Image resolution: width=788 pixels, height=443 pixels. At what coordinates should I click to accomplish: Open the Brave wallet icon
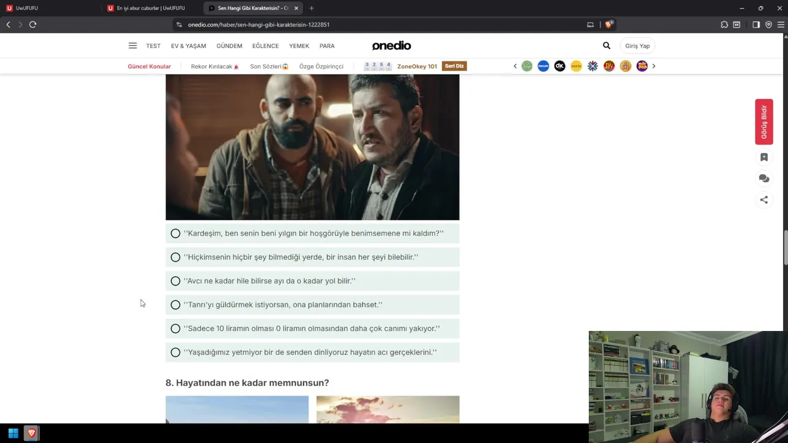[736, 25]
